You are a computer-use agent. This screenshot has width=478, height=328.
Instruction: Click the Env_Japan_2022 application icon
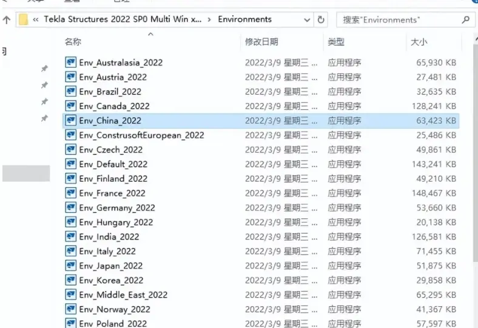click(71, 266)
